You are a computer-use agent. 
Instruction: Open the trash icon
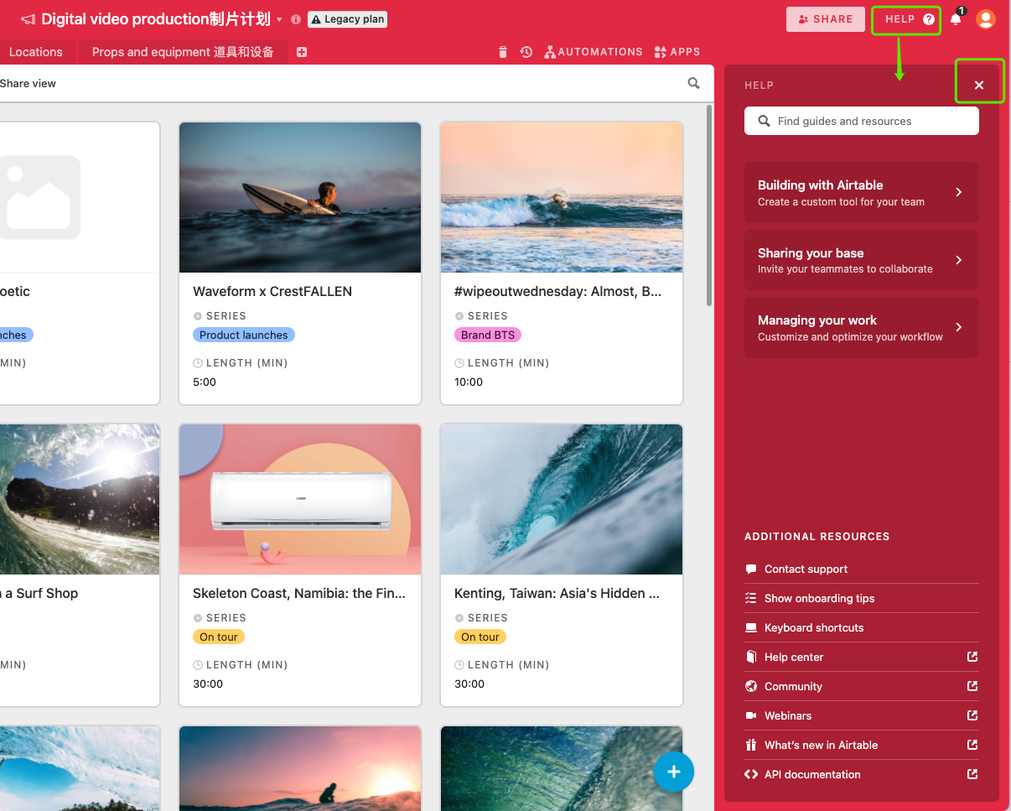[x=503, y=52]
